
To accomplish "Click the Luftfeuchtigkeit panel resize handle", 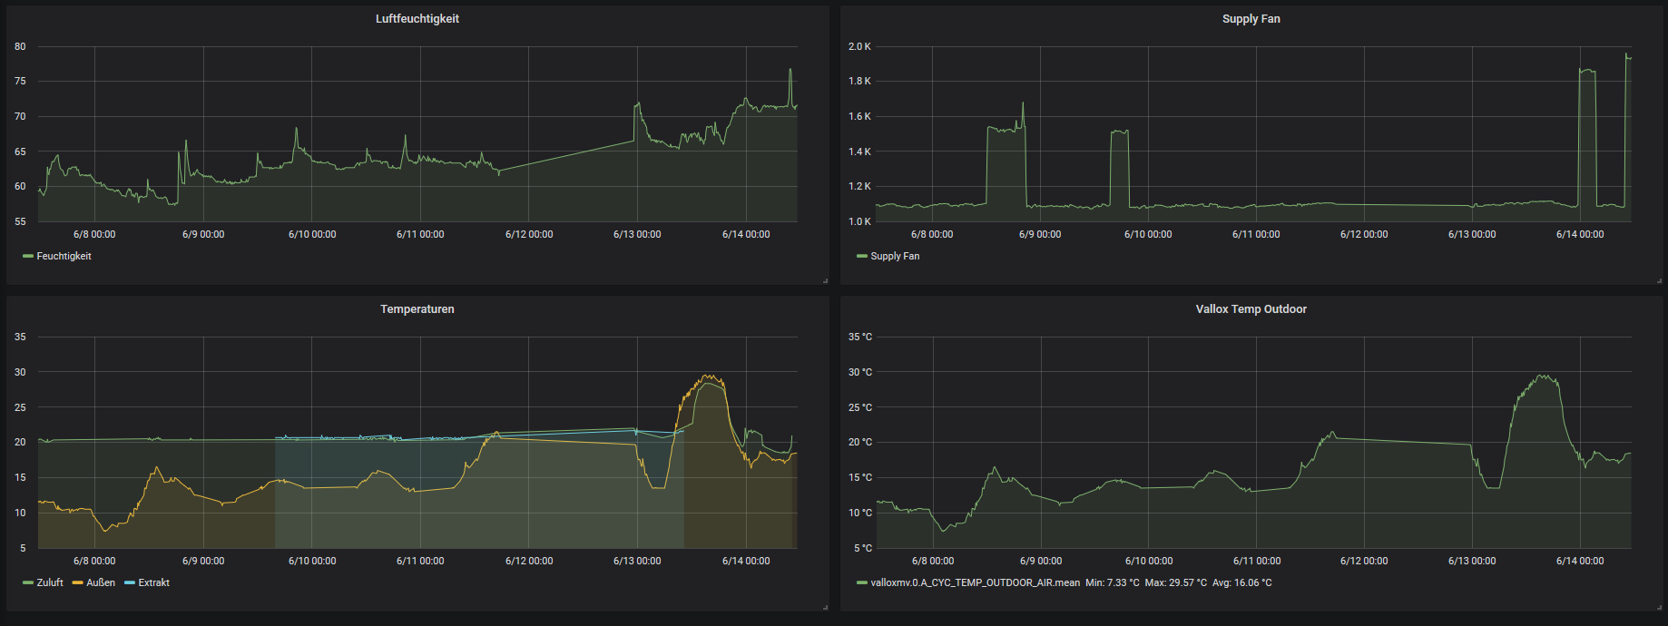I will [825, 280].
